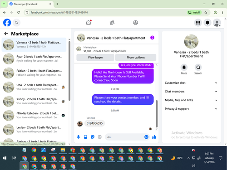Open the account profile avatar menu

[x=217, y=23]
